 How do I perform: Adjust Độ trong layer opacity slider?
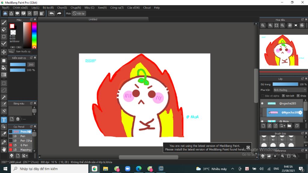point(285,84)
